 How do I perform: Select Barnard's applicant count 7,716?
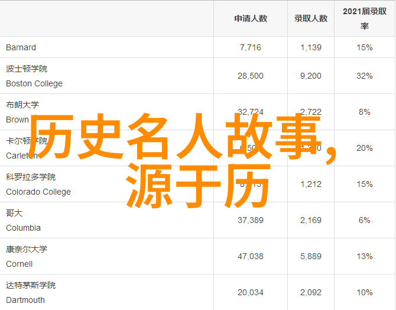point(251,47)
